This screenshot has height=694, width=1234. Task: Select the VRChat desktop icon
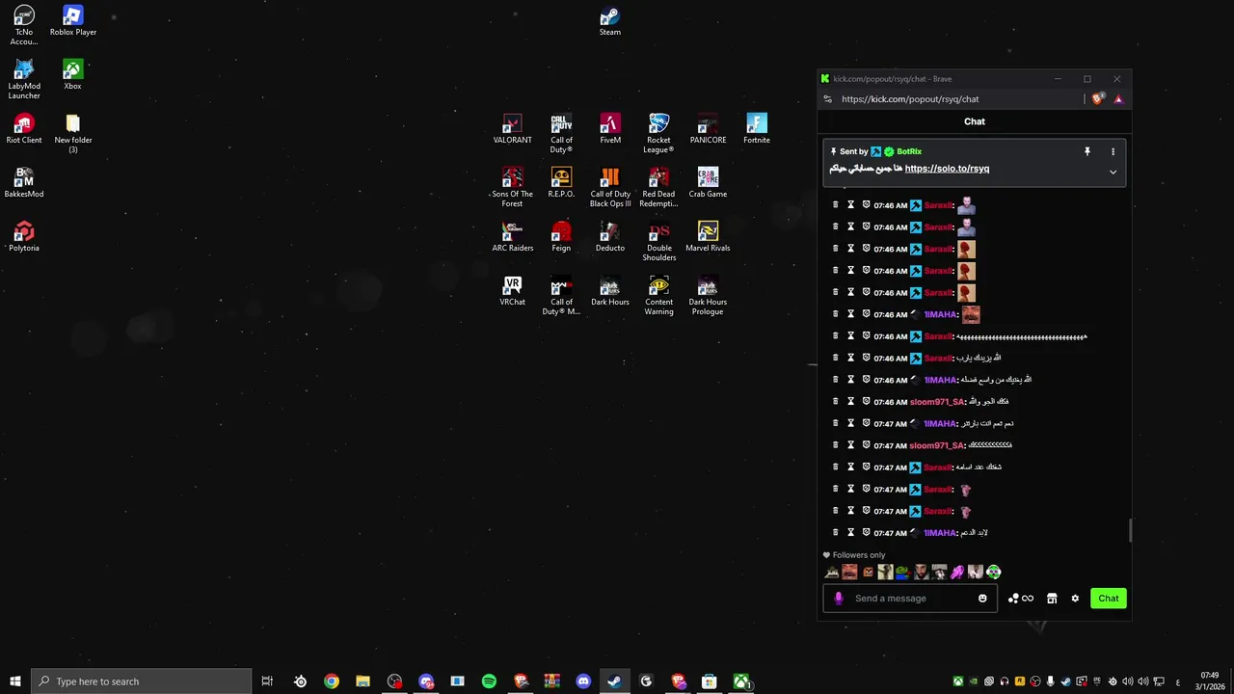(x=512, y=291)
